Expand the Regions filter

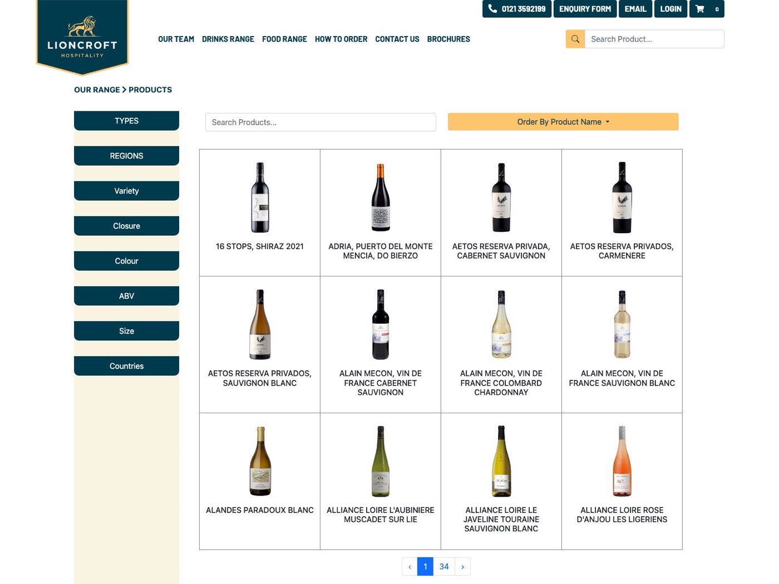coord(126,156)
